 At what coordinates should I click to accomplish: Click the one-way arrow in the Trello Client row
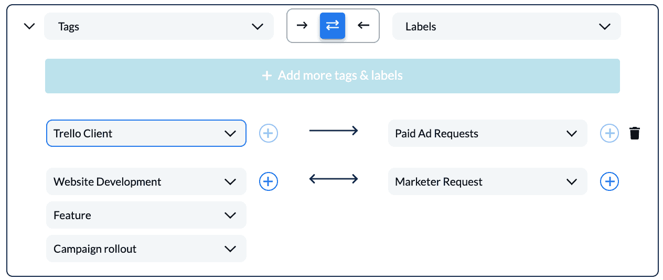click(334, 131)
